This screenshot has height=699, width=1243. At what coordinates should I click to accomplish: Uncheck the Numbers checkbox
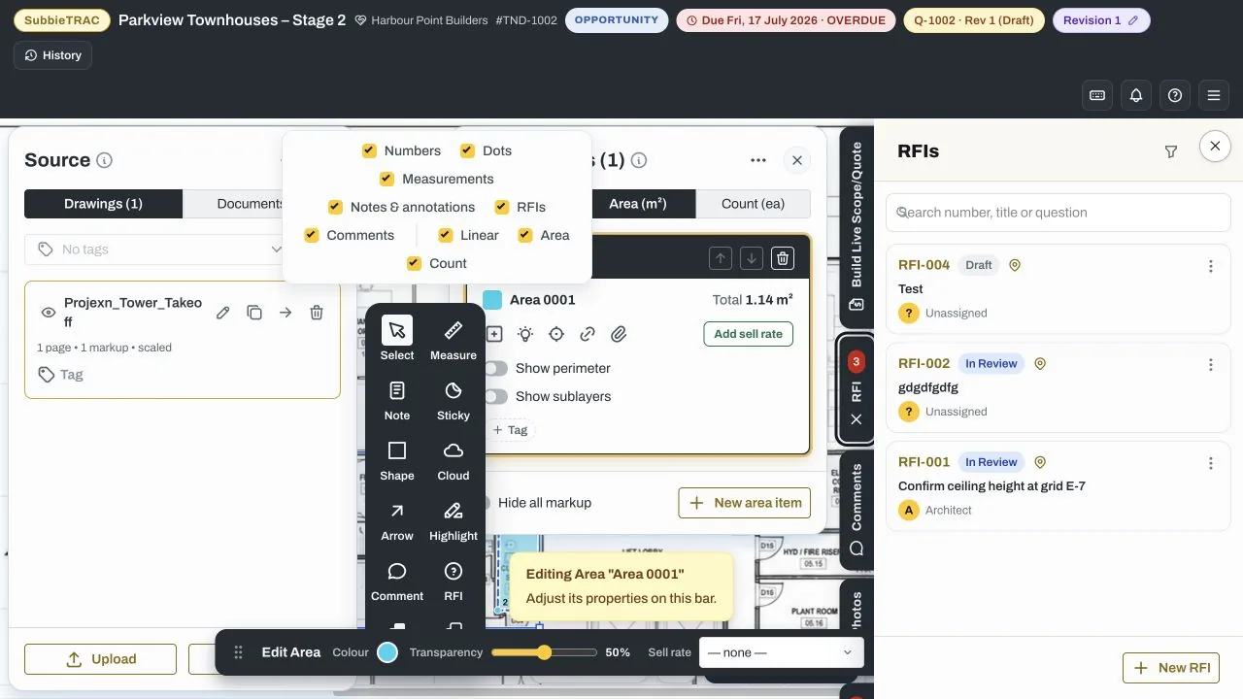click(x=369, y=150)
